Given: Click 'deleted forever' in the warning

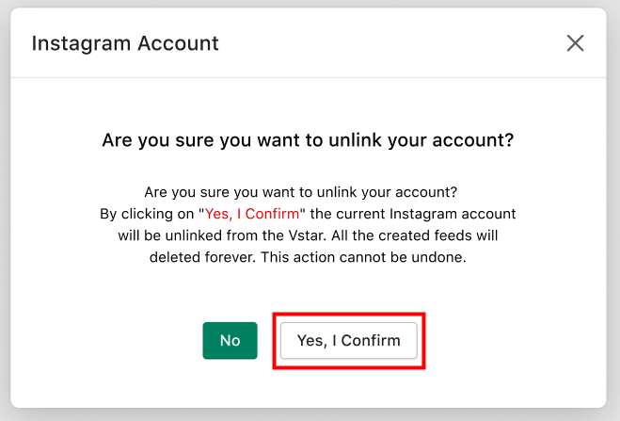Looking at the screenshot, I should coord(203,257).
